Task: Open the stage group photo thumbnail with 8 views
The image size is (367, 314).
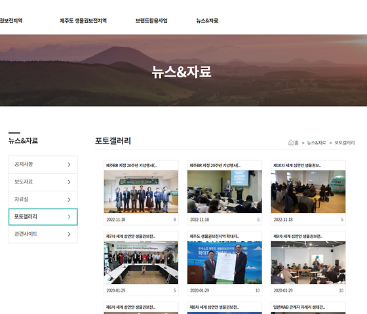Action: tap(141, 191)
